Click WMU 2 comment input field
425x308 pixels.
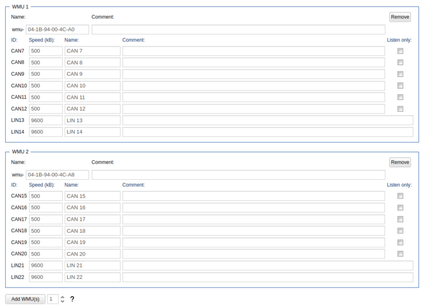[x=238, y=175]
